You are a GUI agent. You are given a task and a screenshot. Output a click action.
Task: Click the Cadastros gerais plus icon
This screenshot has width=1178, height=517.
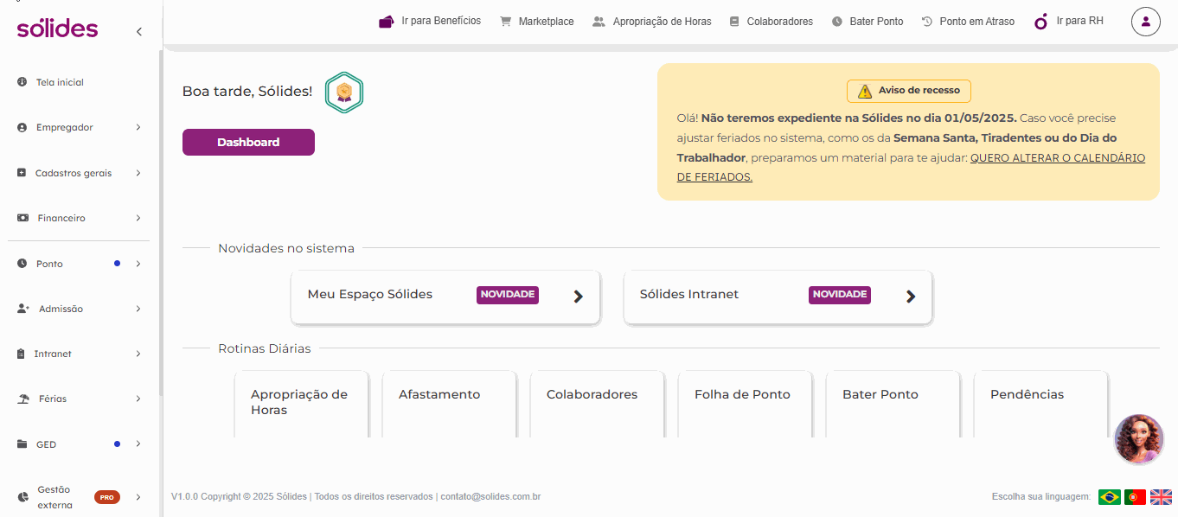click(x=22, y=173)
